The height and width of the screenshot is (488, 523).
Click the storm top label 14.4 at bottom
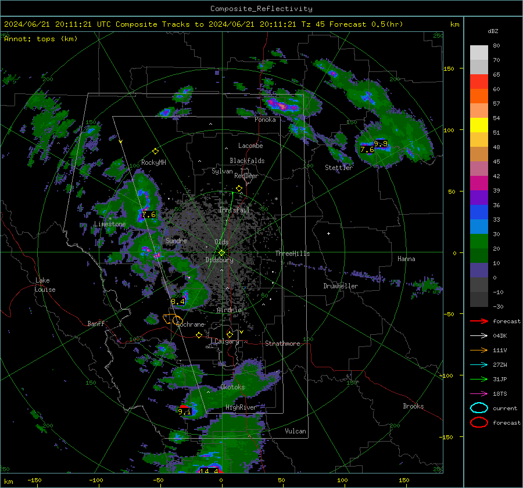[x=209, y=471]
